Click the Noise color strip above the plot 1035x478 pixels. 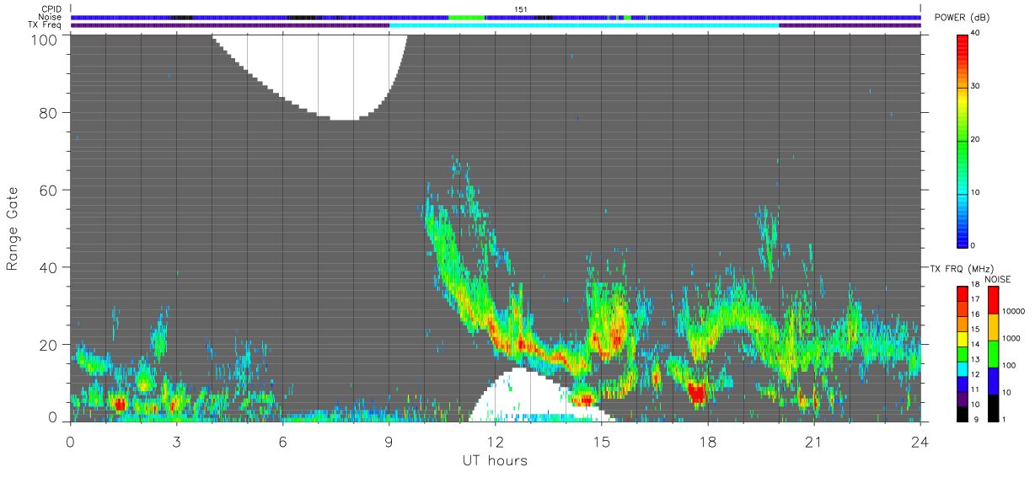coord(496,17)
